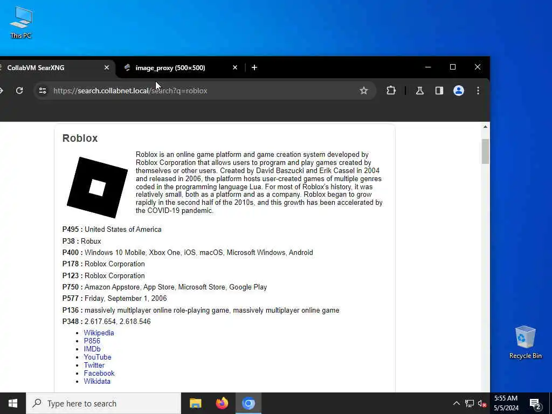Toggle the side panel icon

click(x=439, y=91)
